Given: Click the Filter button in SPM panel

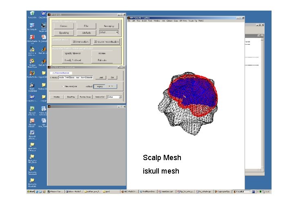Looking at the screenshot, I should click(86, 26).
